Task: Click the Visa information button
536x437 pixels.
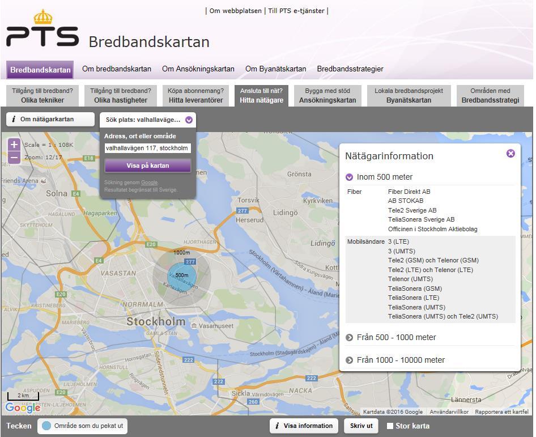Action: [x=304, y=426]
